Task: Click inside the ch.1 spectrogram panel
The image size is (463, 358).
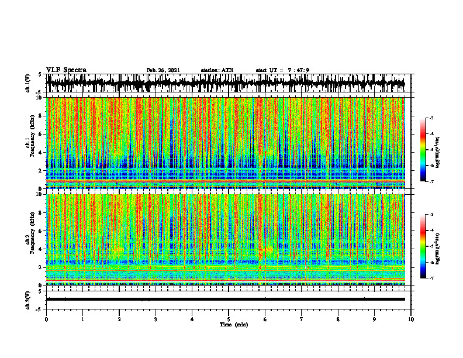Action: click(226, 143)
